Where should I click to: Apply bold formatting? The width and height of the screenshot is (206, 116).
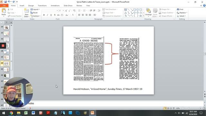[x=44, y=15]
